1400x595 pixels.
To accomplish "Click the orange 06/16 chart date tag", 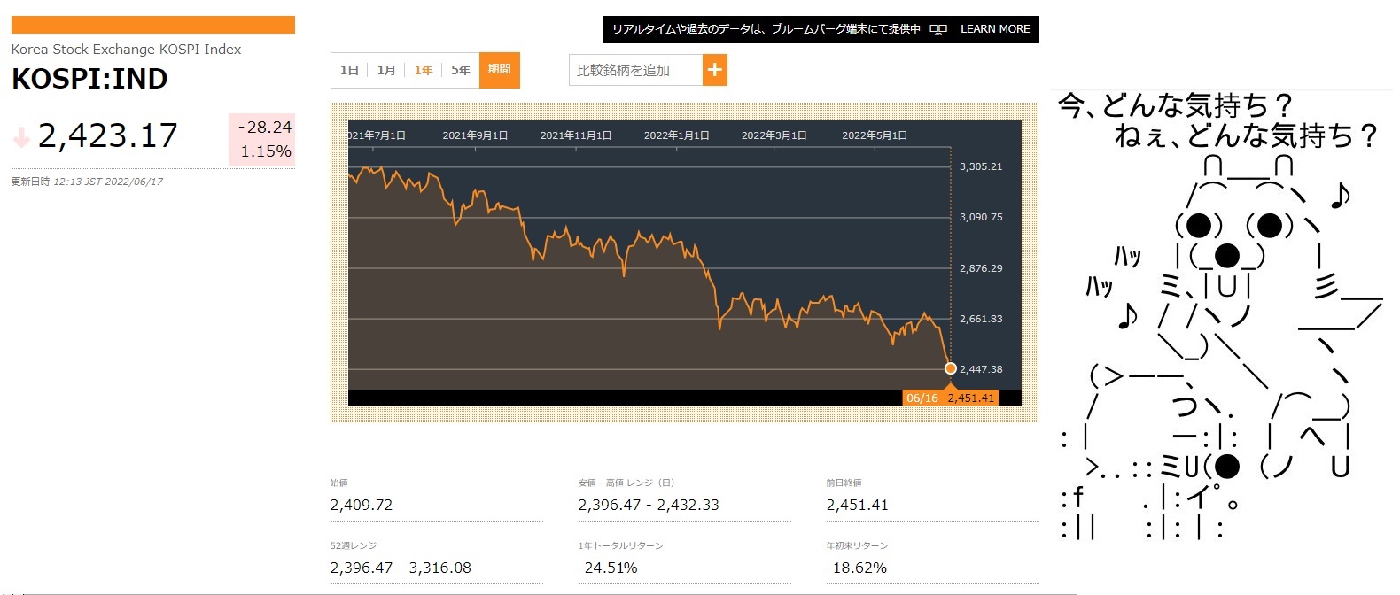I will coord(922,398).
